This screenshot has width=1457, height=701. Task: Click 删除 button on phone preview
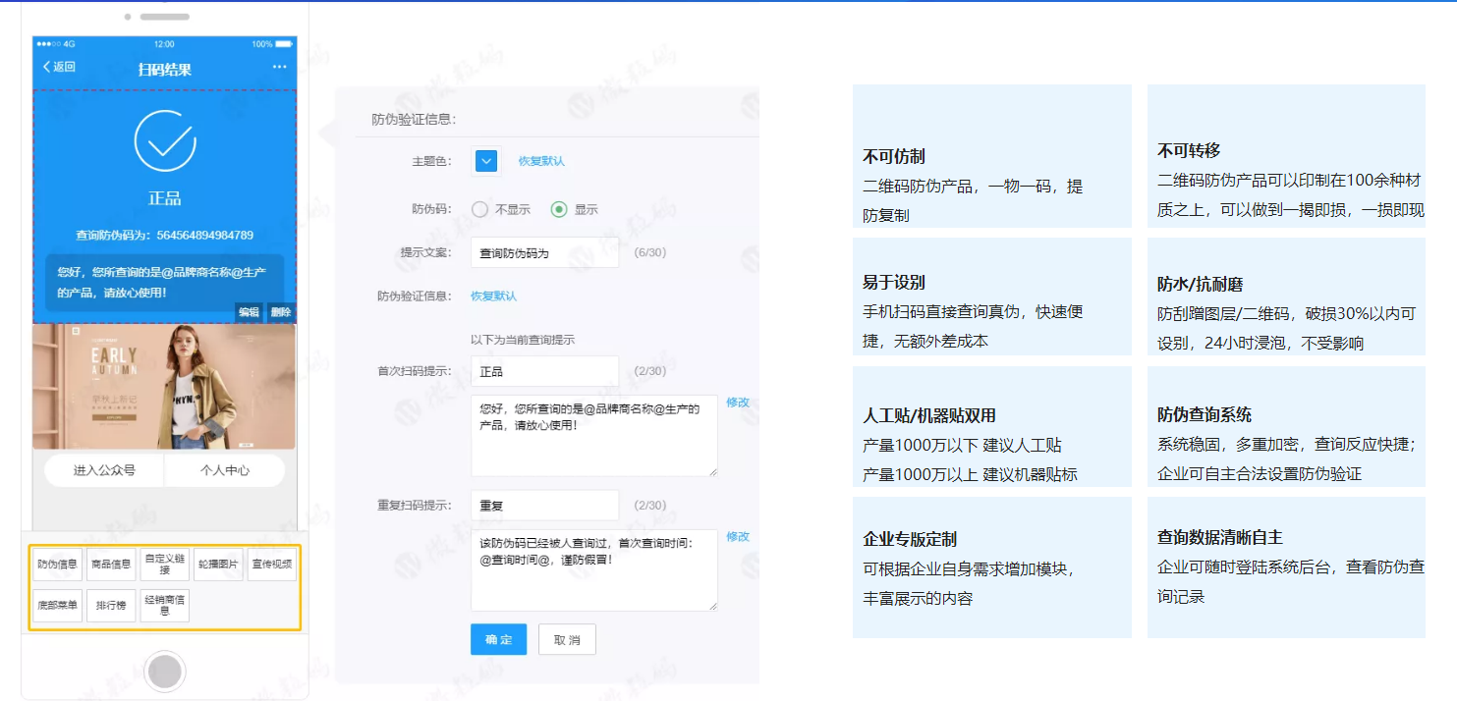point(281,312)
